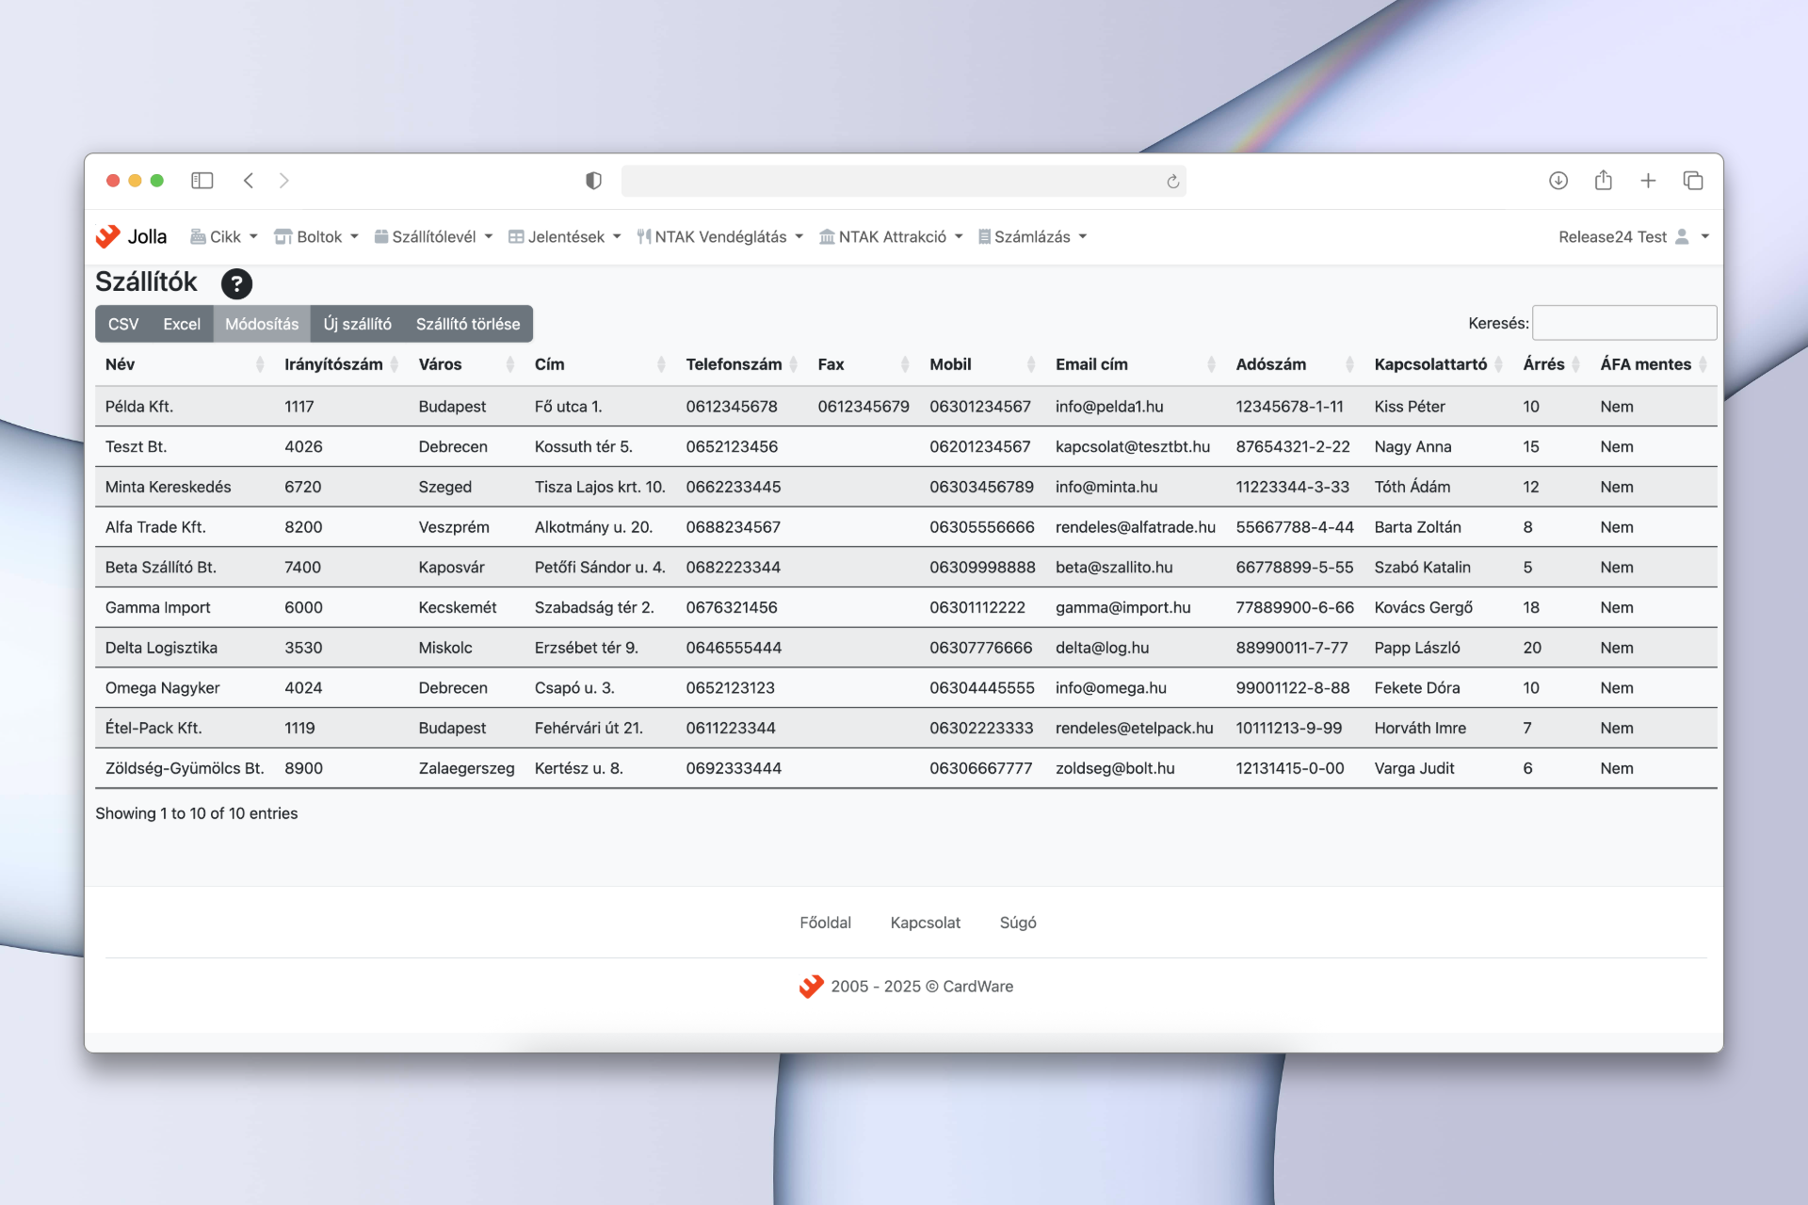Click the fax number 0612345679 cell

(x=864, y=407)
